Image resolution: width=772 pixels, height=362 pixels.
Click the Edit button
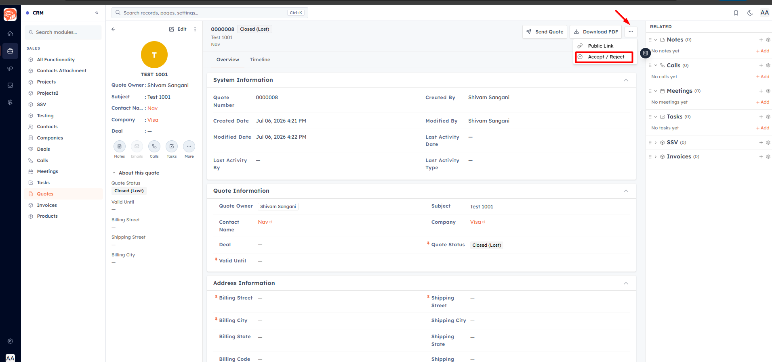point(178,29)
